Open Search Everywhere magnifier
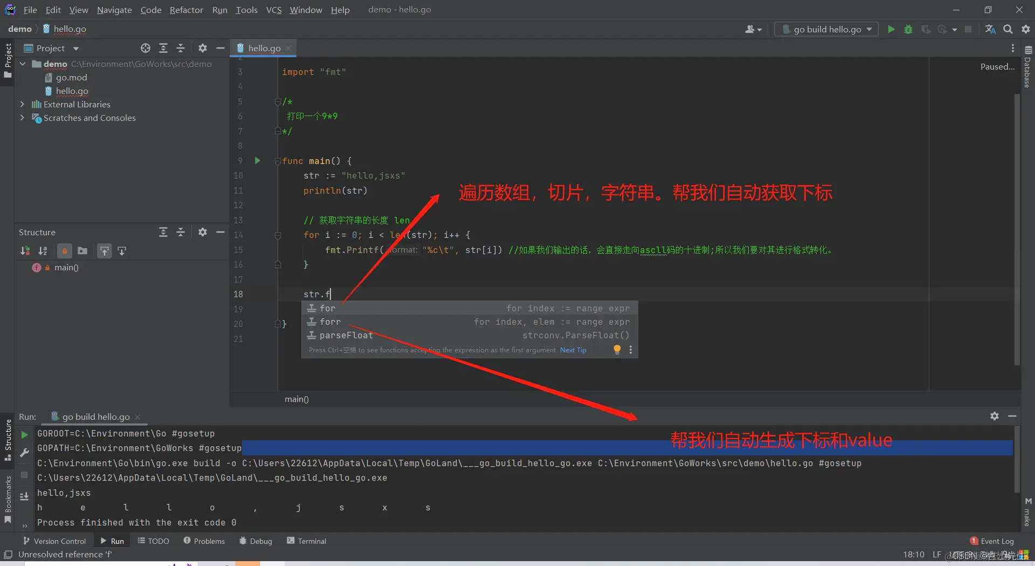This screenshot has height=566, width=1035. coord(1008,29)
